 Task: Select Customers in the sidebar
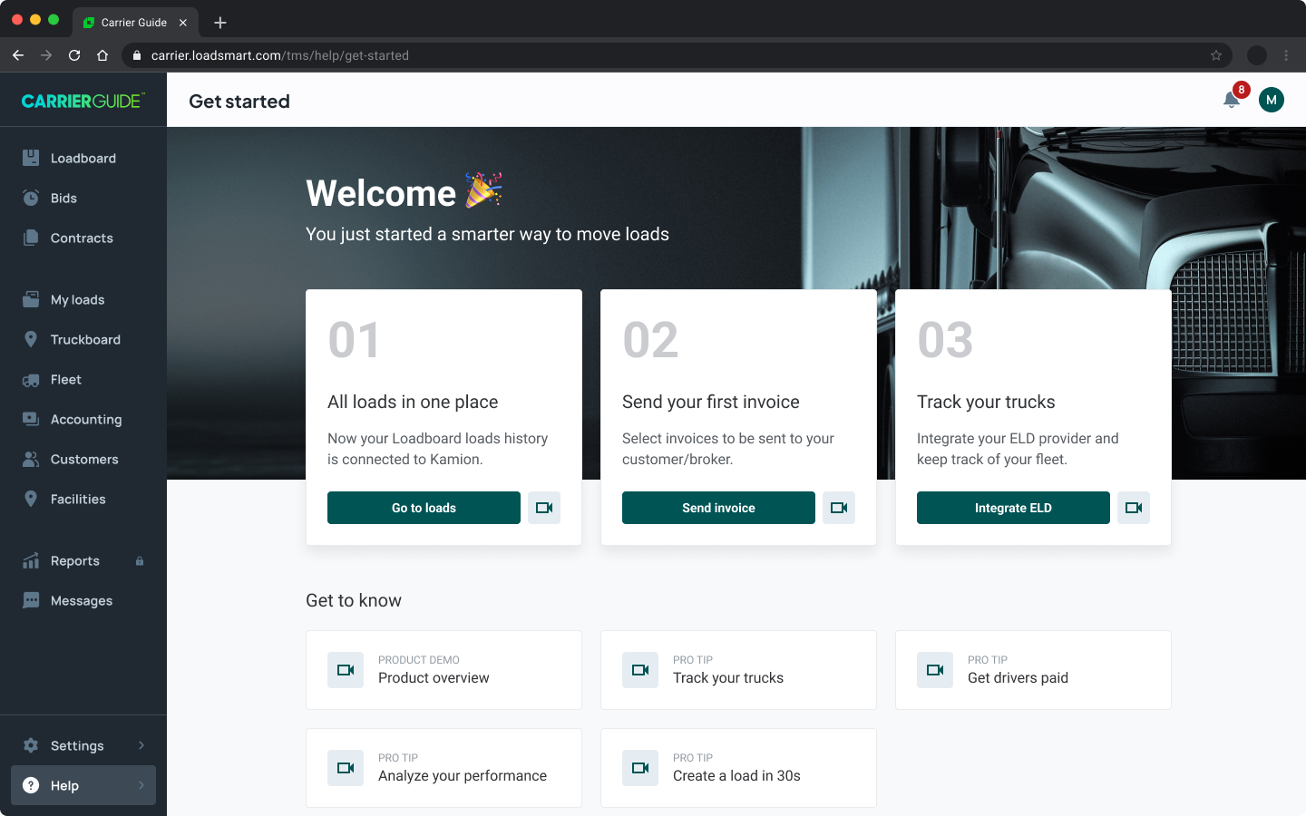[83, 459]
